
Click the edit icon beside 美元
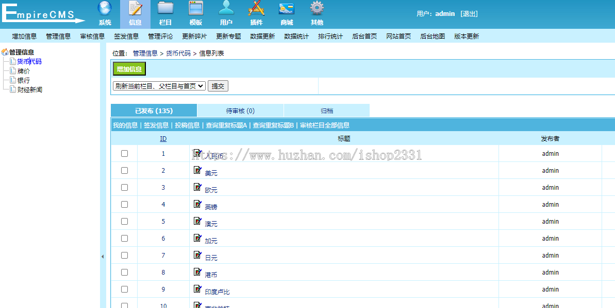pos(197,170)
